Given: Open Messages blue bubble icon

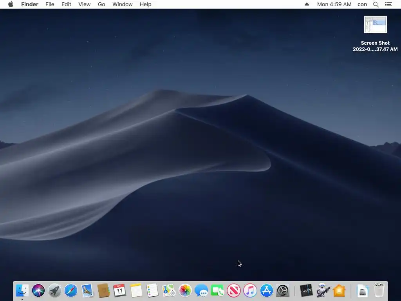Looking at the screenshot, I should (x=201, y=291).
